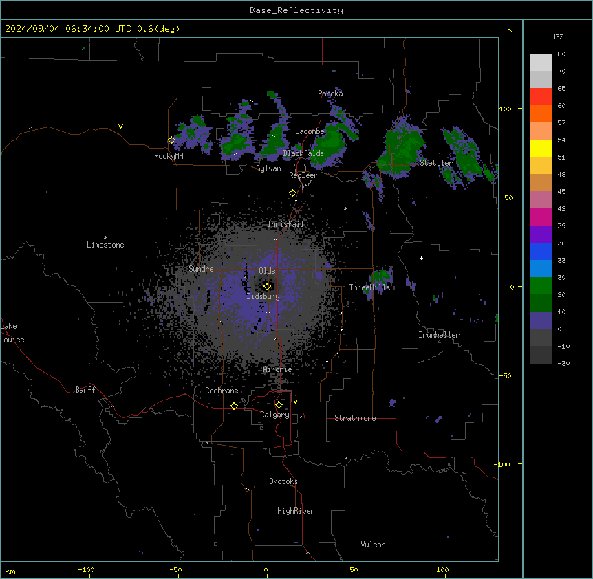The image size is (593, 579).
Task: Click the Calgary city label
Action: click(x=274, y=415)
